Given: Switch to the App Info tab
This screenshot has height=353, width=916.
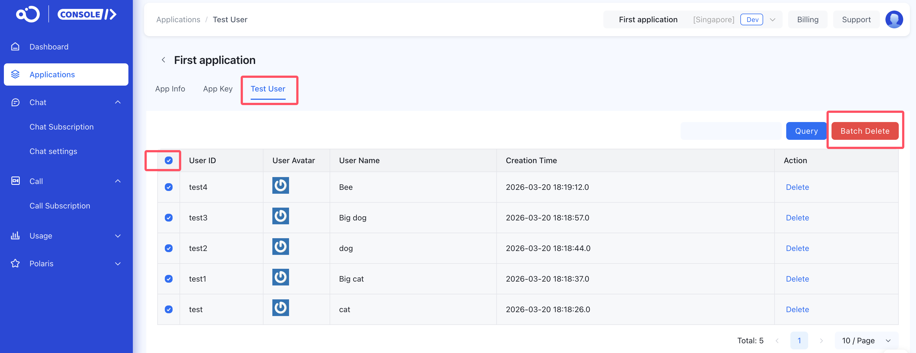Looking at the screenshot, I should 170,89.
